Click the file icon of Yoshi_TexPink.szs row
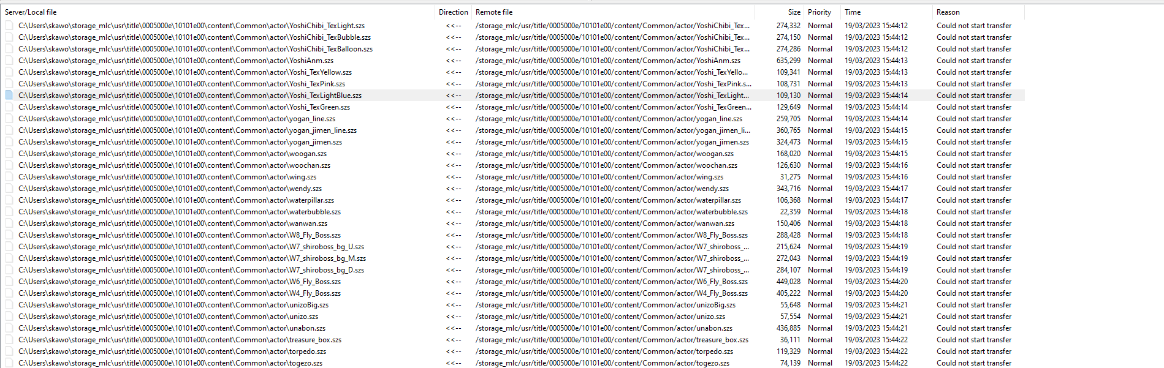Viewport: 1164px width, 368px height. 9,84
